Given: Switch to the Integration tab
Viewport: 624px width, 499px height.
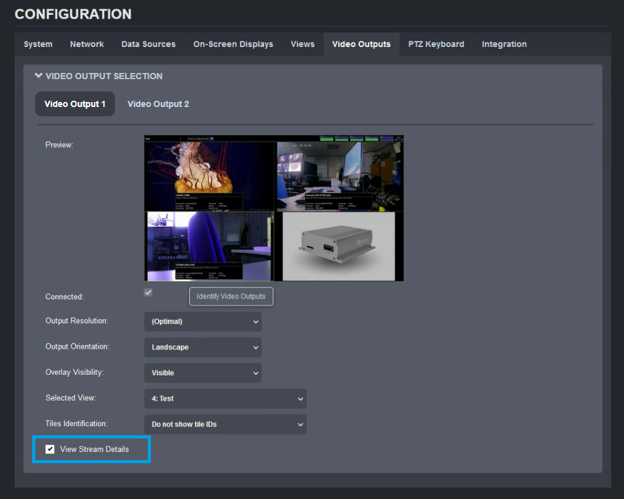Looking at the screenshot, I should 504,44.
